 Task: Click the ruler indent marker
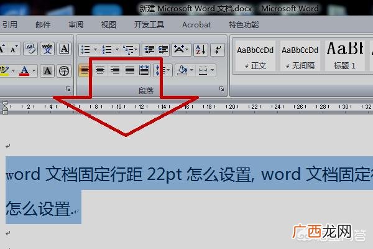(5, 108)
